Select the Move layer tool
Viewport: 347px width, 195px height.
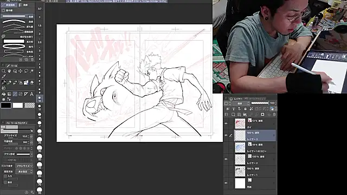[21, 71]
